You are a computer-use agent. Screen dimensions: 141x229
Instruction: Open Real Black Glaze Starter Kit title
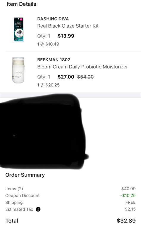tap(68, 26)
